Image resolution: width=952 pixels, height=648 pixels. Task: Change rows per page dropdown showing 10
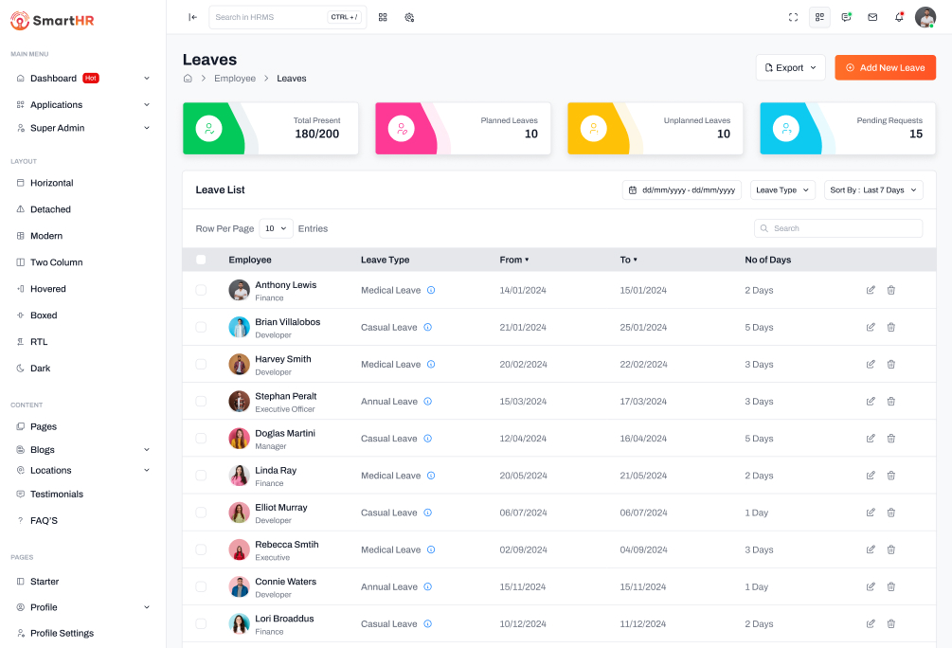click(276, 228)
